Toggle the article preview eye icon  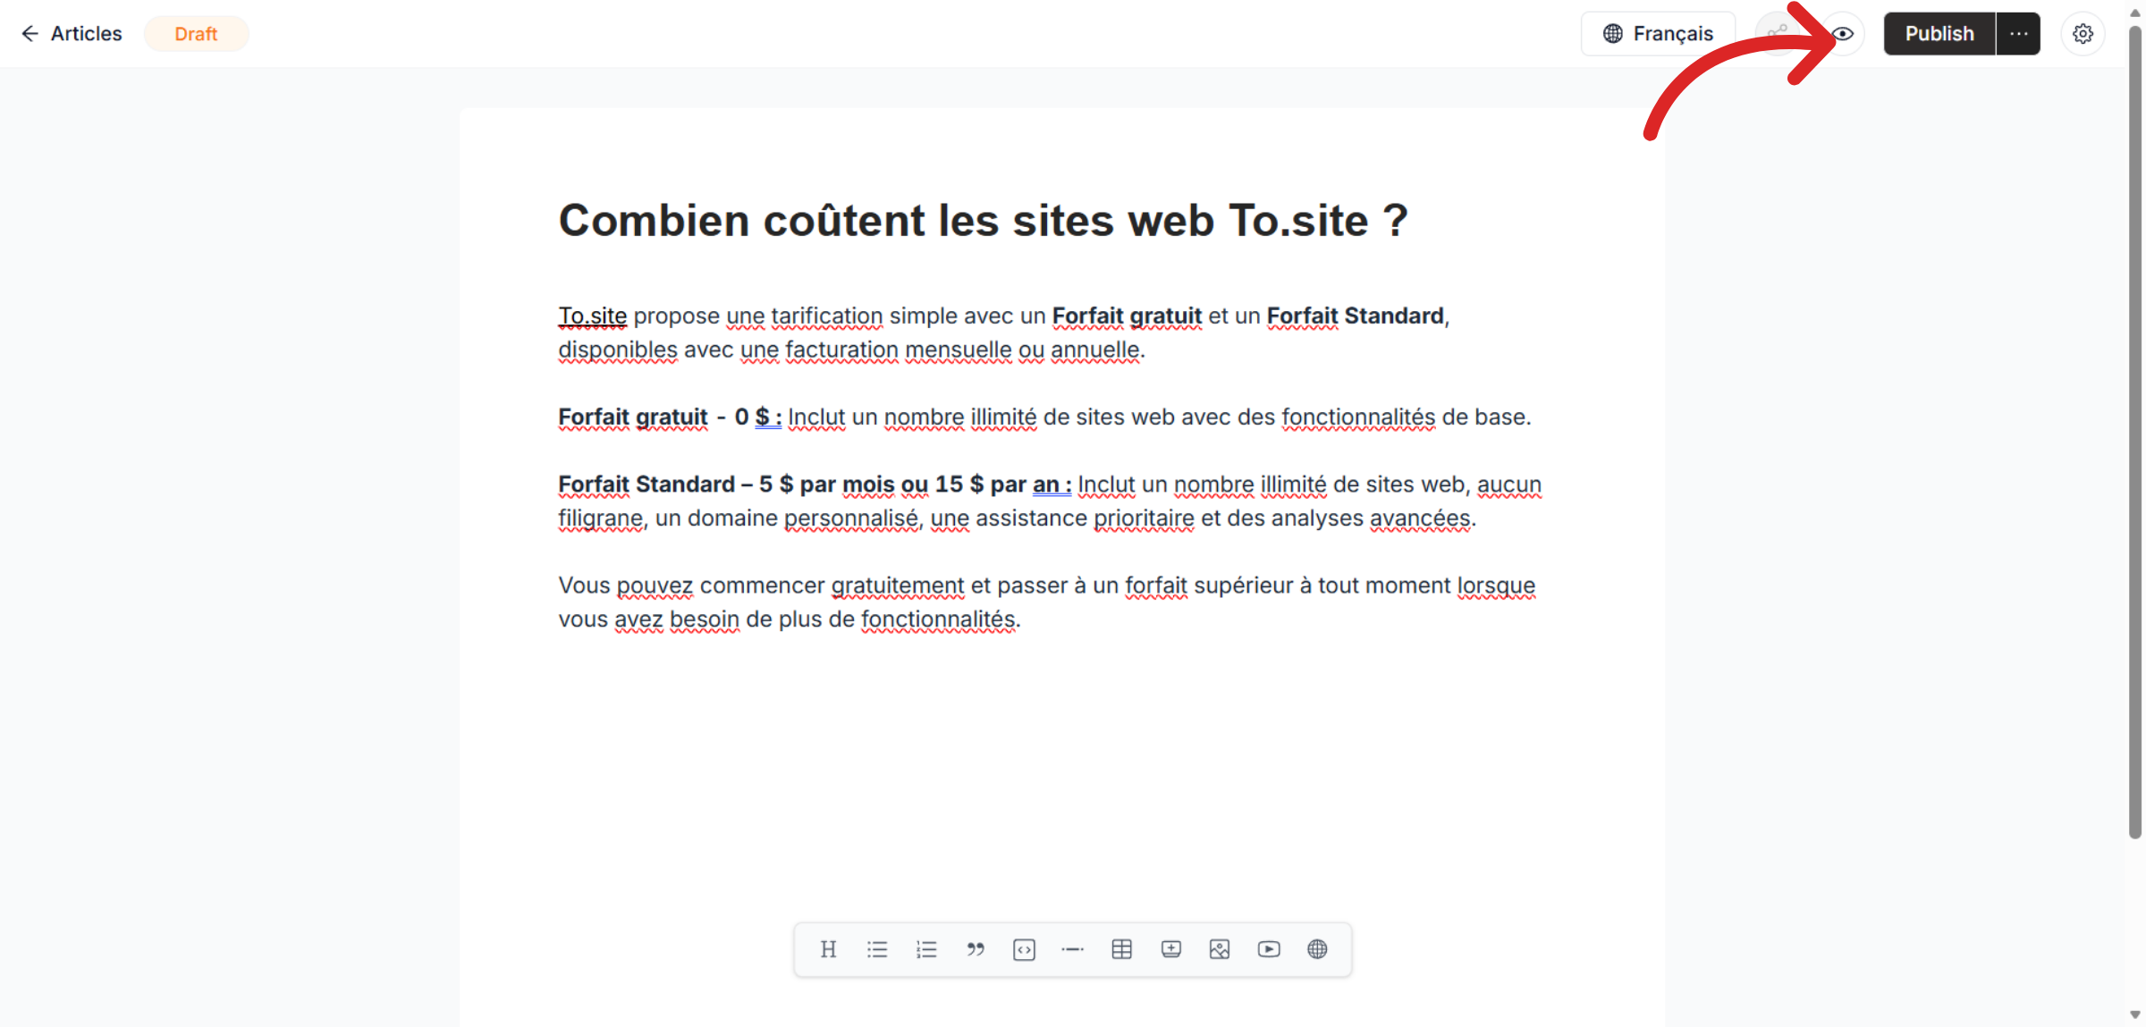click(1842, 33)
